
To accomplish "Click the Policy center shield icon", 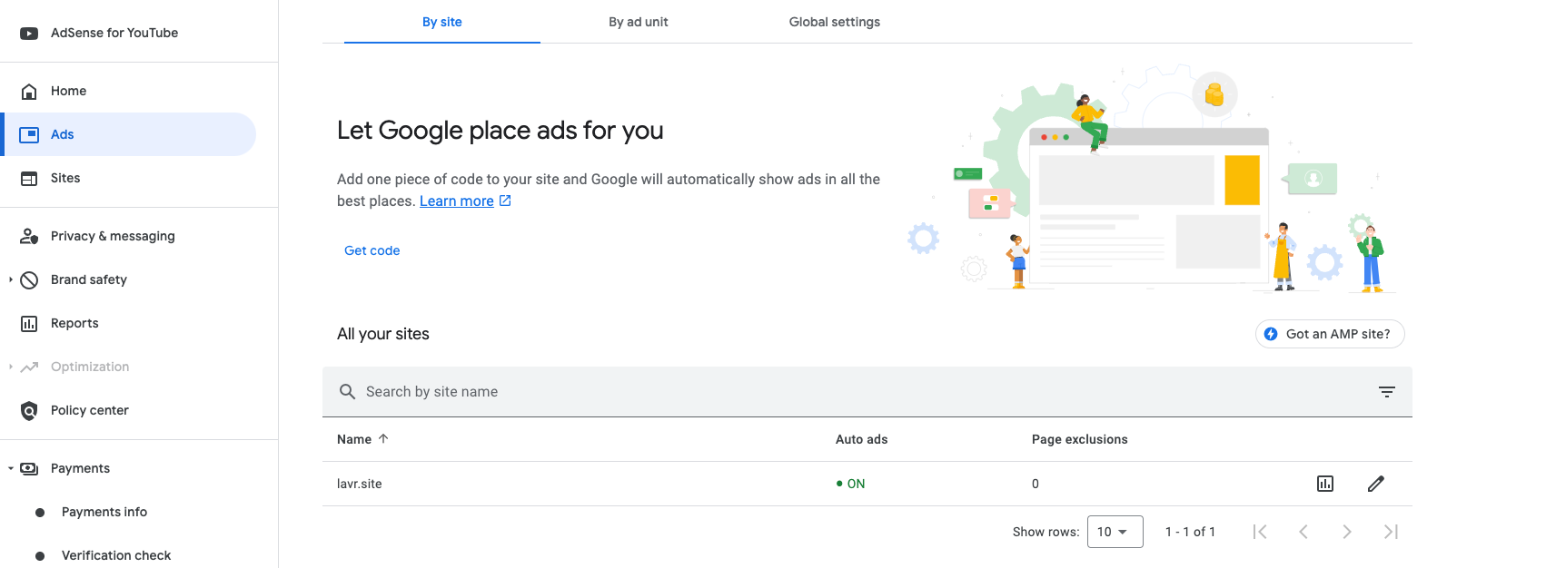I will click(x=29, y=411).
